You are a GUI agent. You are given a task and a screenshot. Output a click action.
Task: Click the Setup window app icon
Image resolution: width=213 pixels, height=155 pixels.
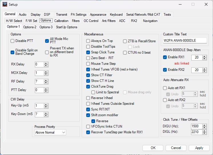[5, 4]
